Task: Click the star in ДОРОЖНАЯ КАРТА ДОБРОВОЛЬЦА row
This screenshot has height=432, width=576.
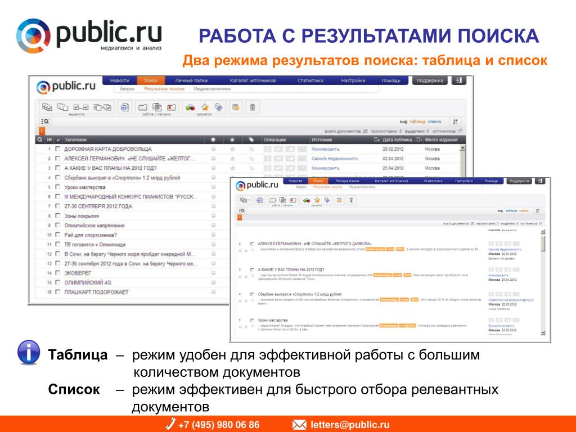Action: [x=232, y=149]
